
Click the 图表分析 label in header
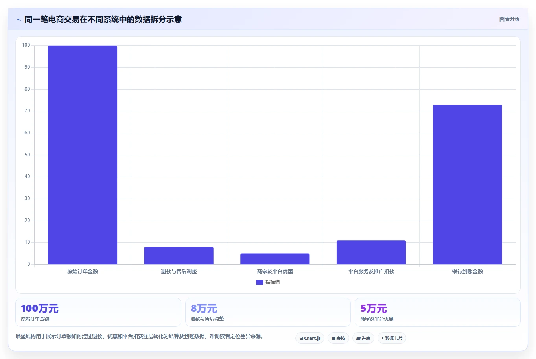(x=509, y=19)
